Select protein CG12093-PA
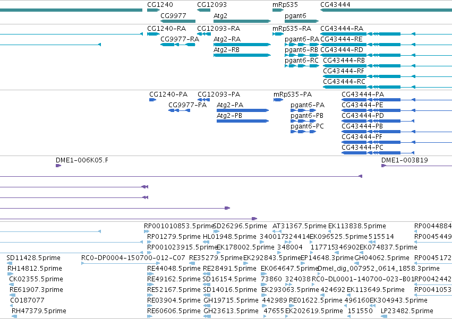This screenshot has height=319, width=452. pos(219,94)
